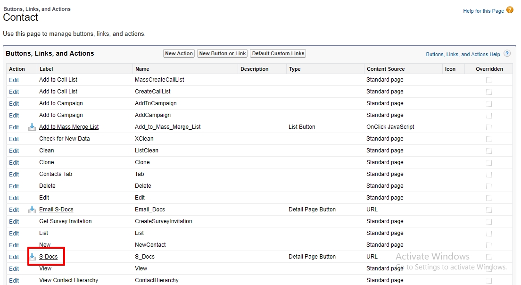Open the Email S-Docs link
The image size is (521, 285).
click(56, 210)
